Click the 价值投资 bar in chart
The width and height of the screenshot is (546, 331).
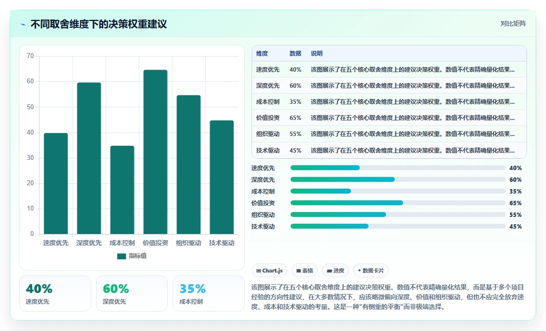(x=156, y=152)
